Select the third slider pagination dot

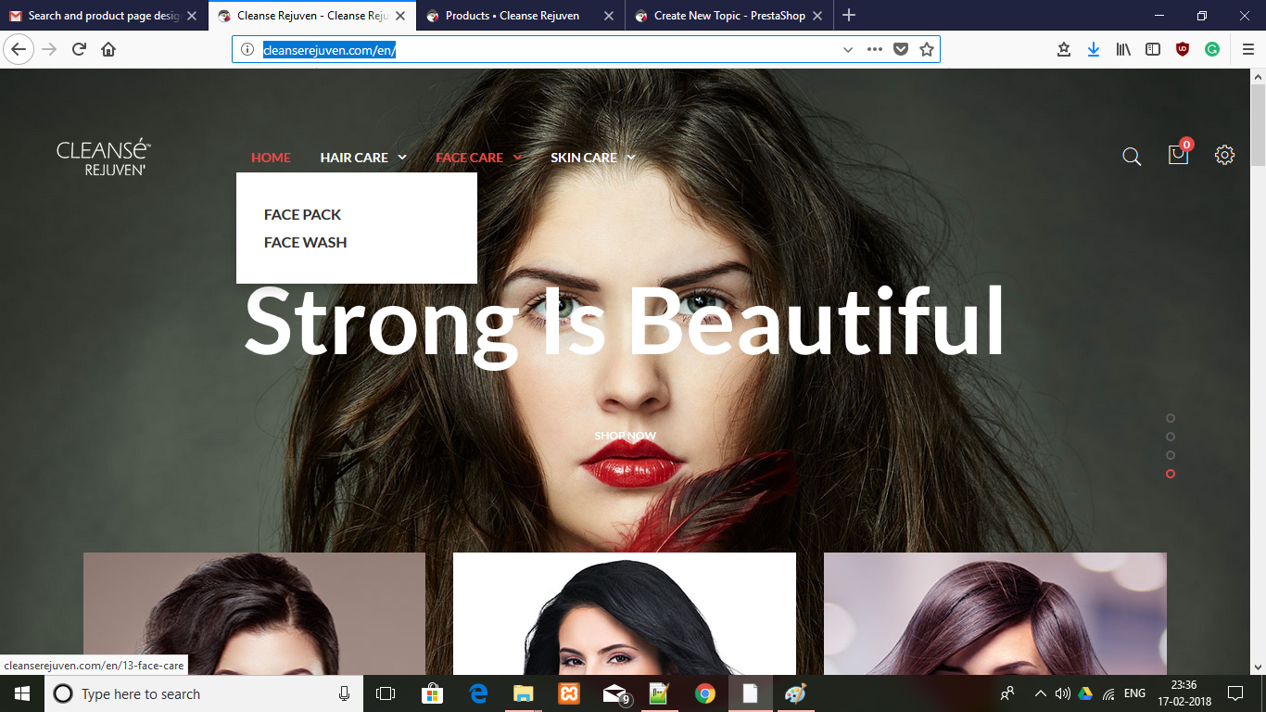tap(1171, 455)
